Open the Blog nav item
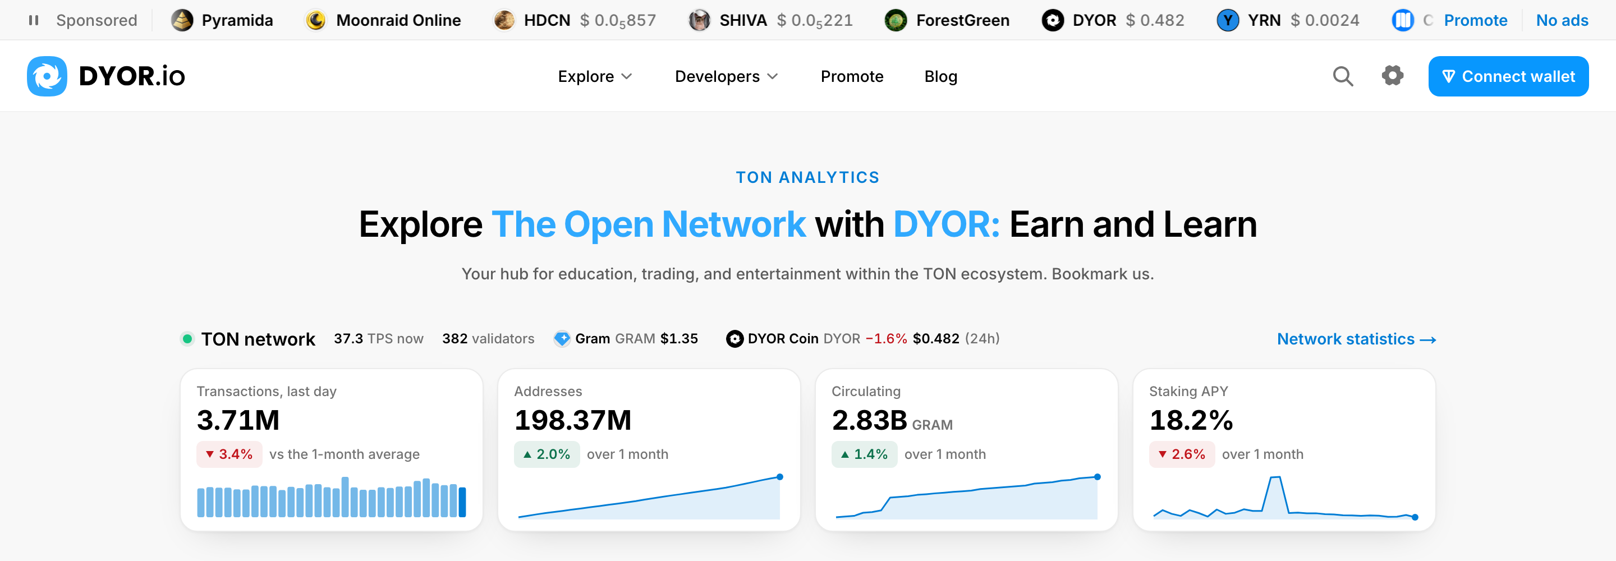1616x561 pixels. click(940, 76)
